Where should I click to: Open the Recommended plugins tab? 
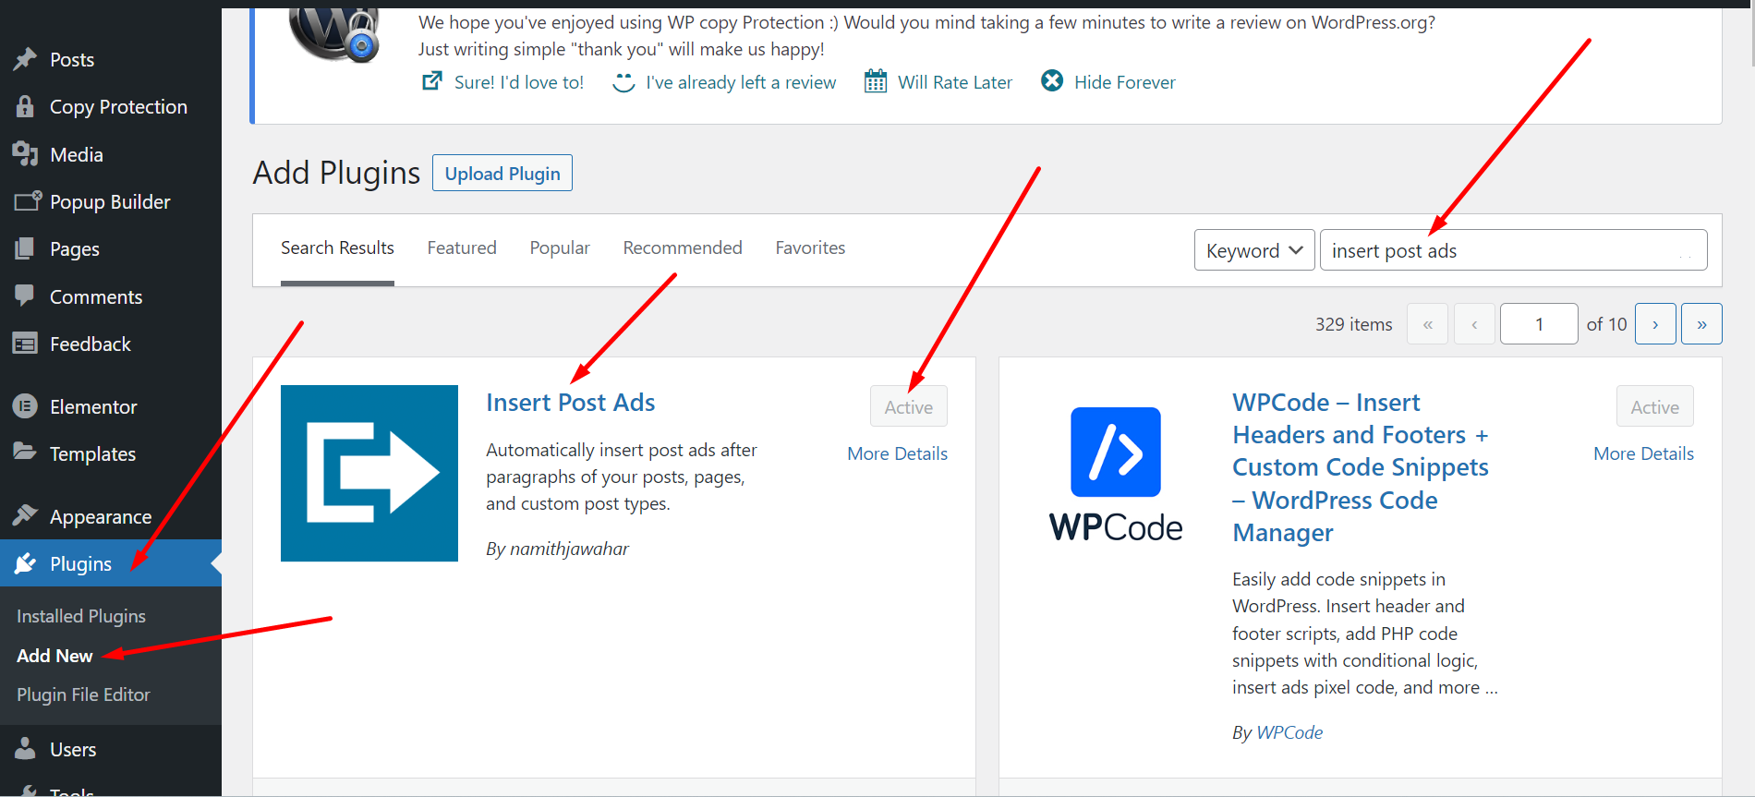click(x=682, y=248)
